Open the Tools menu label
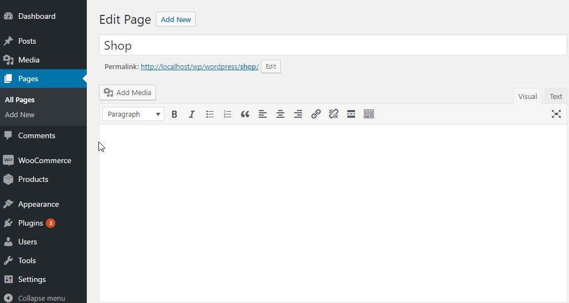 click(27, 260)
